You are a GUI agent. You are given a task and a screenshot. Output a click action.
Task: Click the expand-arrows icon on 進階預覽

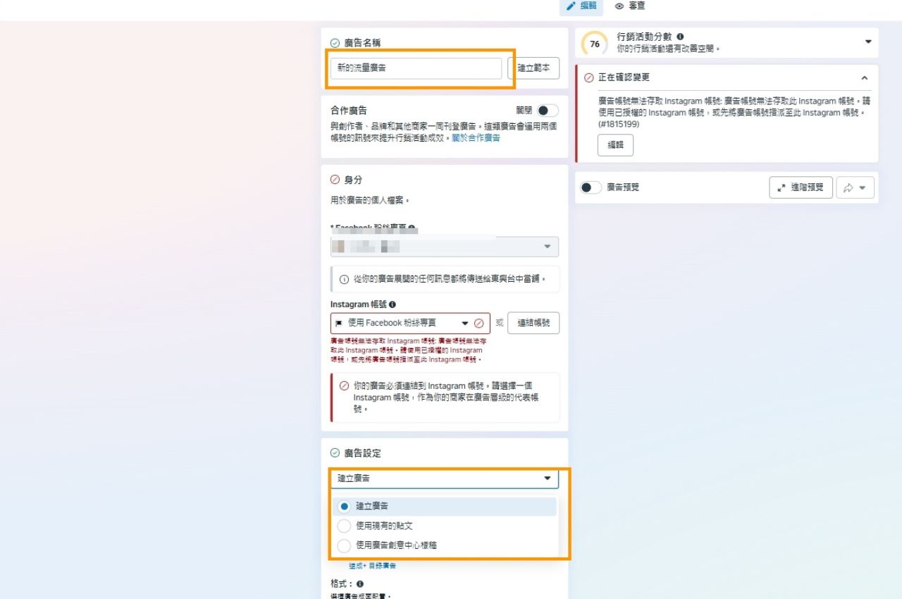781,187
